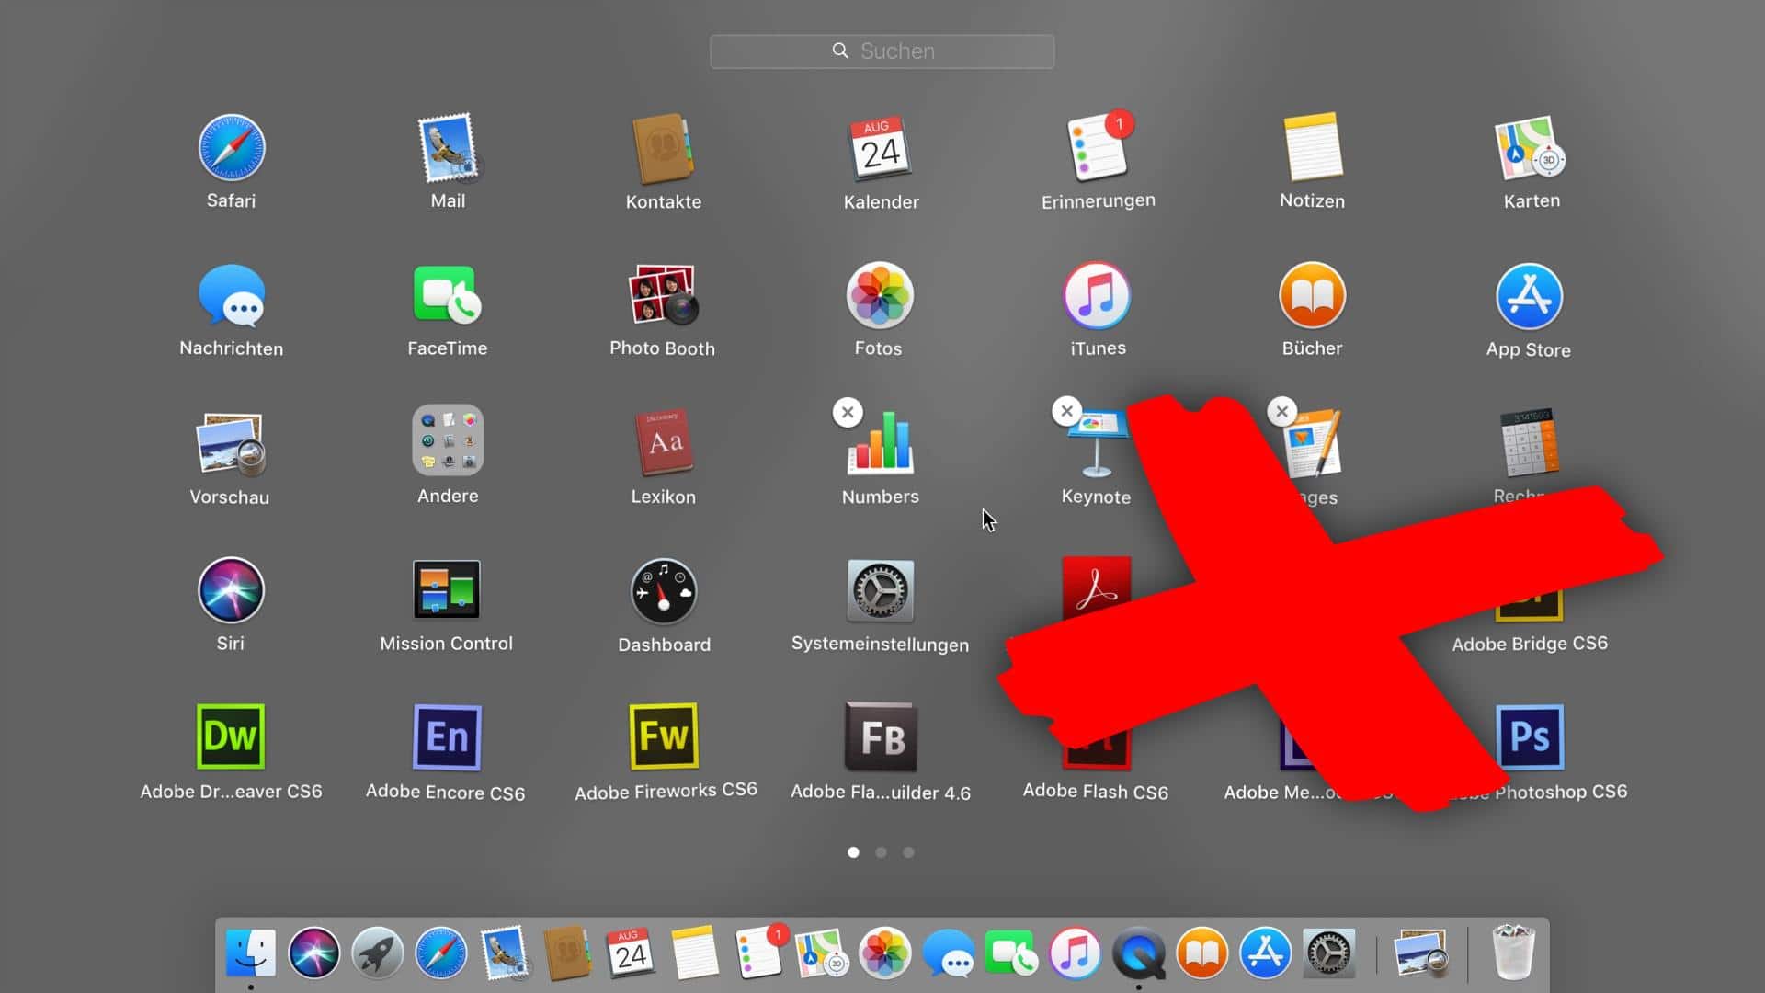The height and width of the screenshot is (993, 1765).
Task: Open App Store from the Dock
Action: pyautogui.click(x=1266, y=953)
